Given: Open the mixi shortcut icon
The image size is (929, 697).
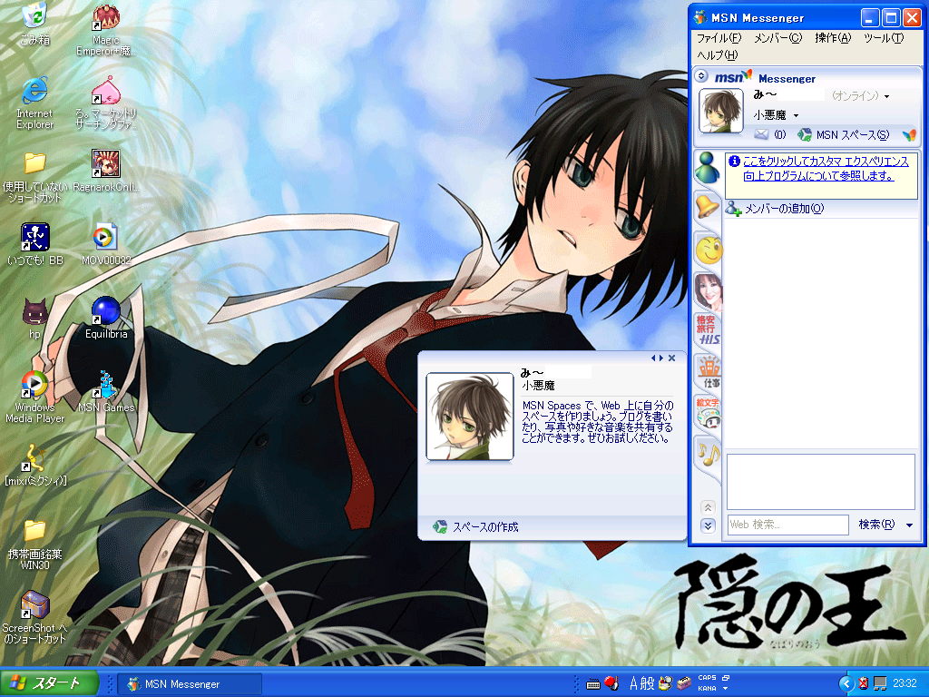Looking at the screenshot, I should coord(34,457).
